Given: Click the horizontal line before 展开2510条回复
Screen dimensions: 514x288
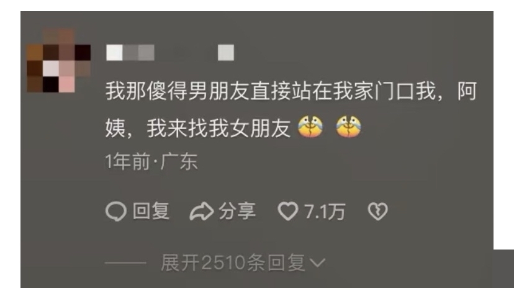Looking at the screenshot, I should click(125, 263).
